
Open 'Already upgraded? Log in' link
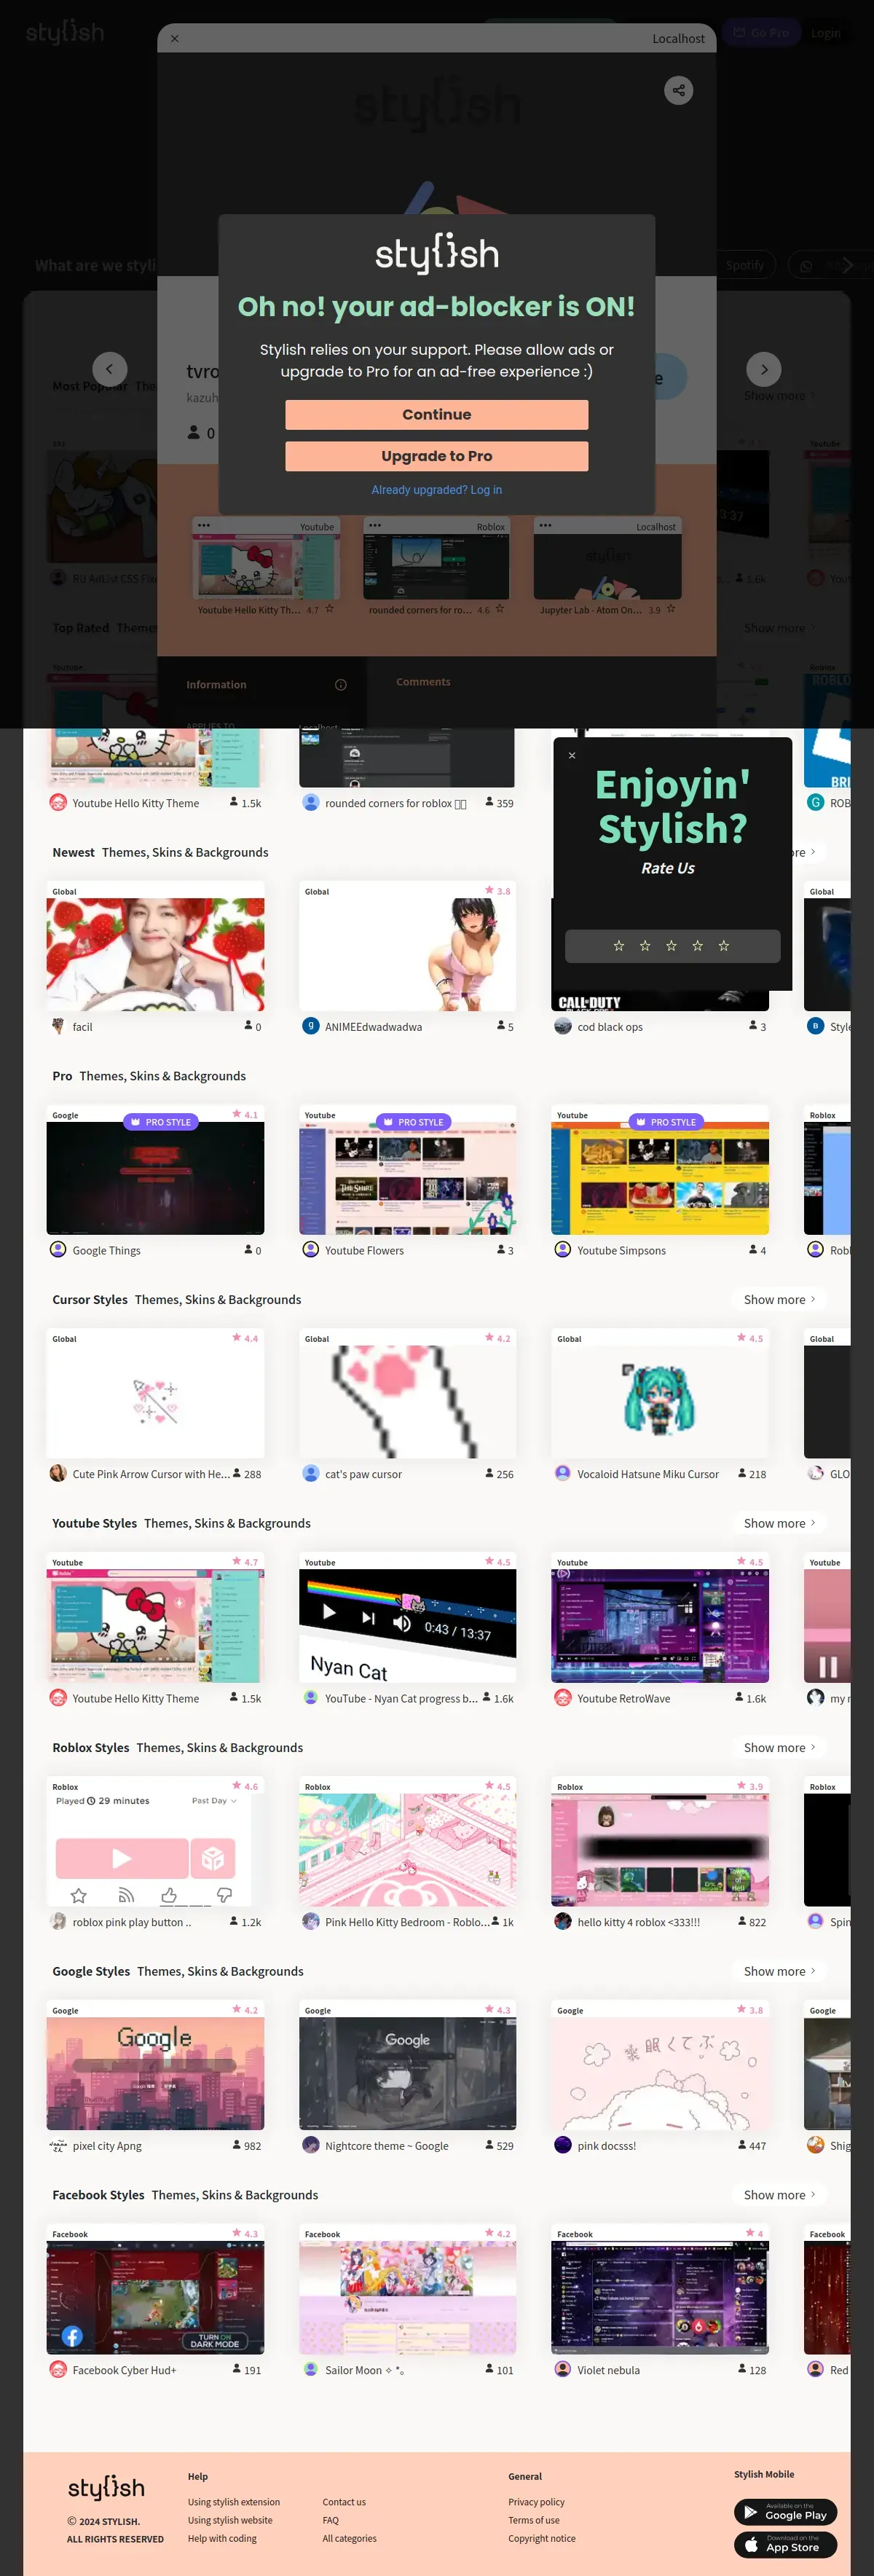pyautogui.click(x=436, y=490)
